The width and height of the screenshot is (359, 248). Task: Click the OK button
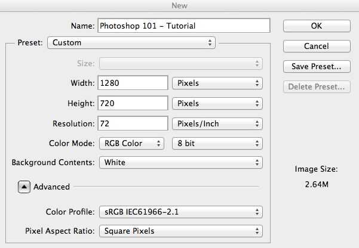pos(316,26)
